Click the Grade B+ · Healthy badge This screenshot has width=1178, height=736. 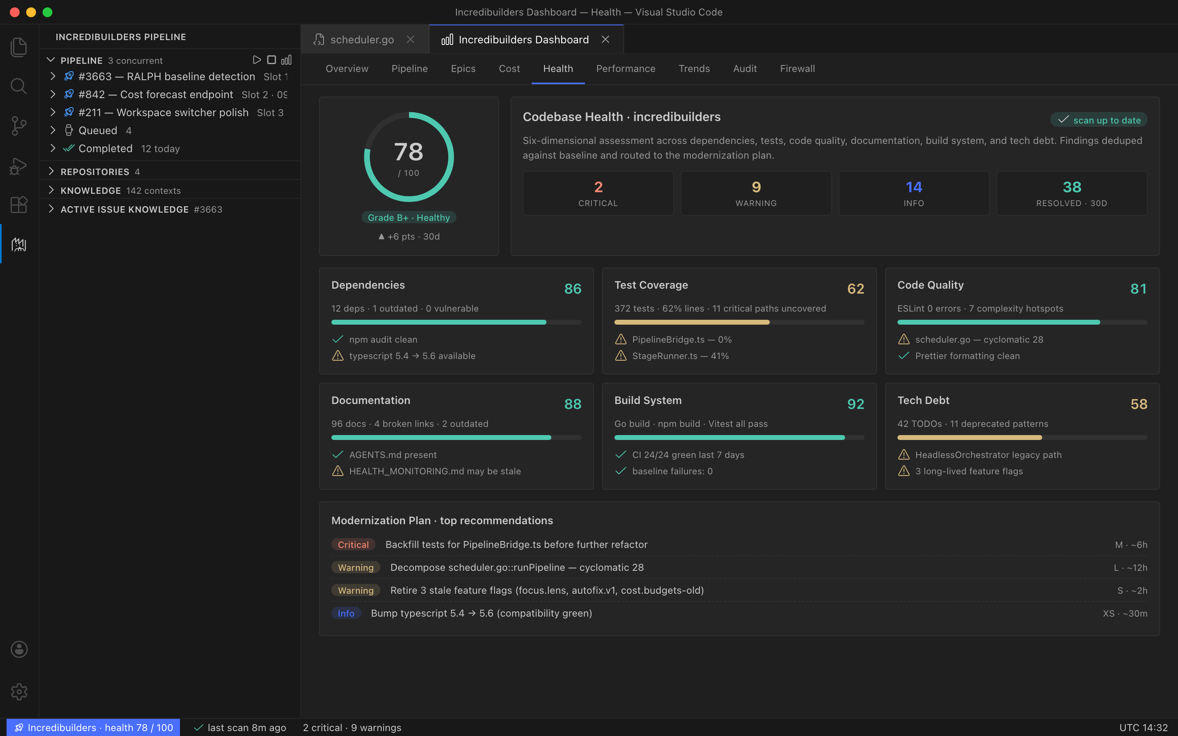(x=409, y=218)
